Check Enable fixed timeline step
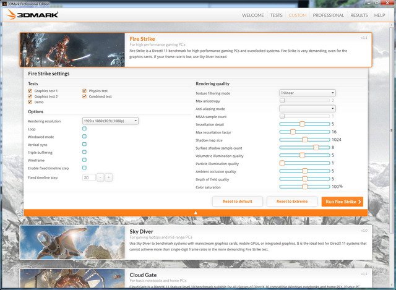This screenshot has width=396, height=290. click(x=84, y=168)
